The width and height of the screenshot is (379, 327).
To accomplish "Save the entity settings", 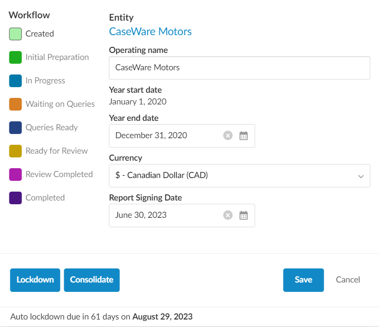I will [303, 280].
